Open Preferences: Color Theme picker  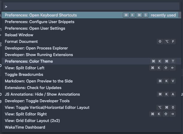29,61
